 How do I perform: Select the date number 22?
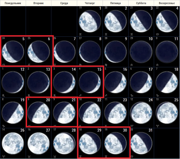(x=99, y=100)
